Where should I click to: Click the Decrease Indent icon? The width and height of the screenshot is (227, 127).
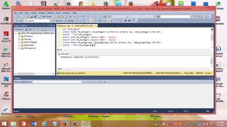pos(125,21)
